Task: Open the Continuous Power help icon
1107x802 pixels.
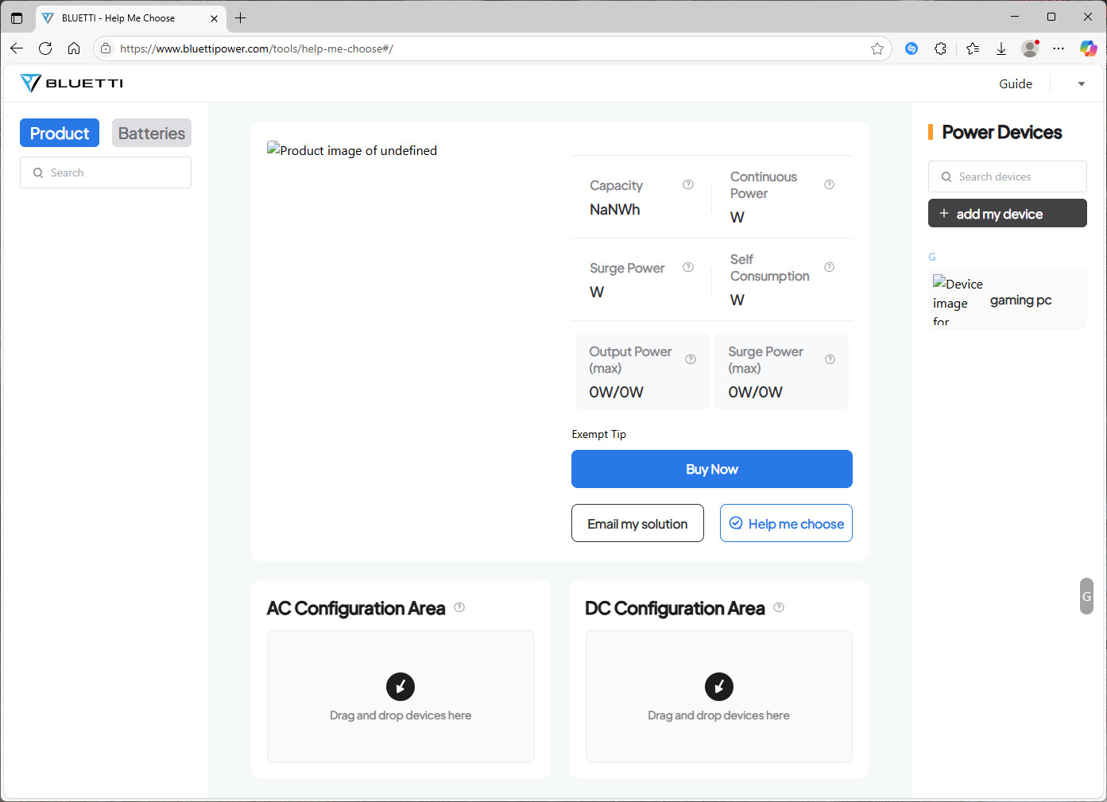Action: [x=829, y=184]
